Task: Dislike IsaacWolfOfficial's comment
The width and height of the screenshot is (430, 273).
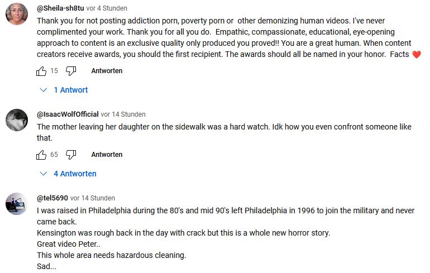Action: coord(71,155)
